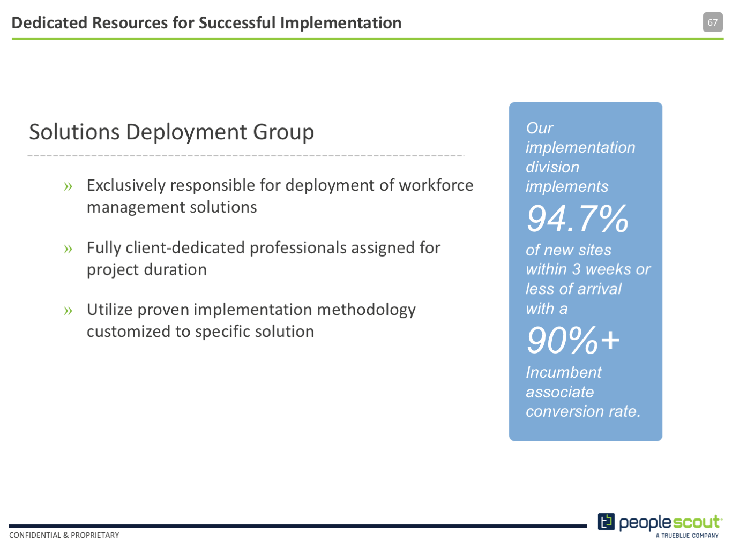This screenshot has height=549, width=732.
Task: Click the bullet 'Exclusively responsible for deployment of workforce'
Action: 280,185
